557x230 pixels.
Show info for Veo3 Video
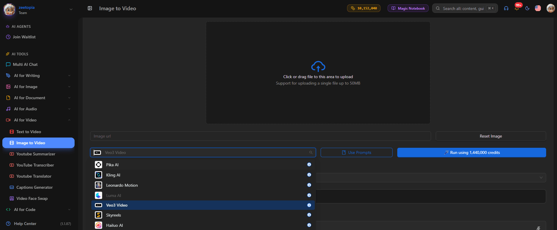click(x=309, y=205)
